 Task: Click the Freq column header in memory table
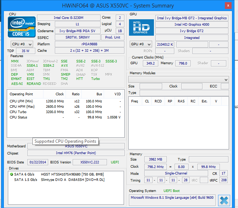point(135,101)
